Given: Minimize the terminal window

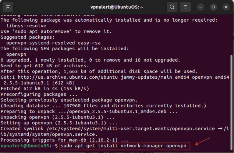Looking at the screenshot, I should 200,7.
